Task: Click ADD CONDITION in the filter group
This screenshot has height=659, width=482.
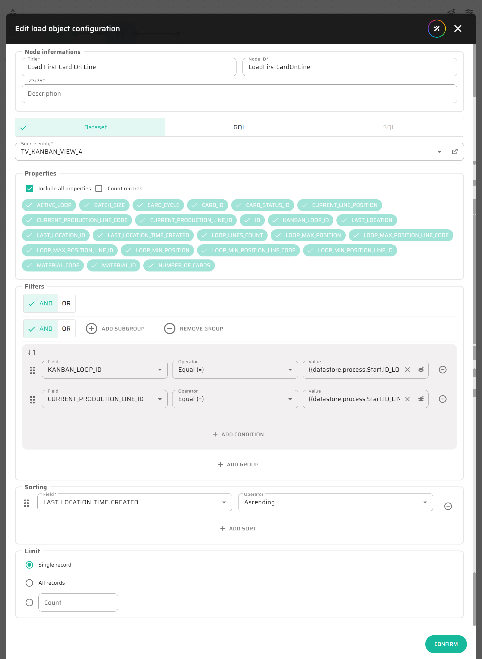Action: pos(238,434)
